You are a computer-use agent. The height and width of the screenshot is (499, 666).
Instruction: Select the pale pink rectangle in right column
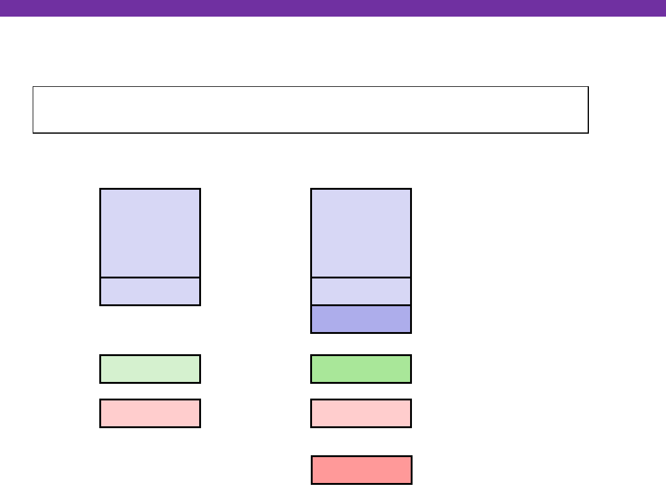coord(361,413)
